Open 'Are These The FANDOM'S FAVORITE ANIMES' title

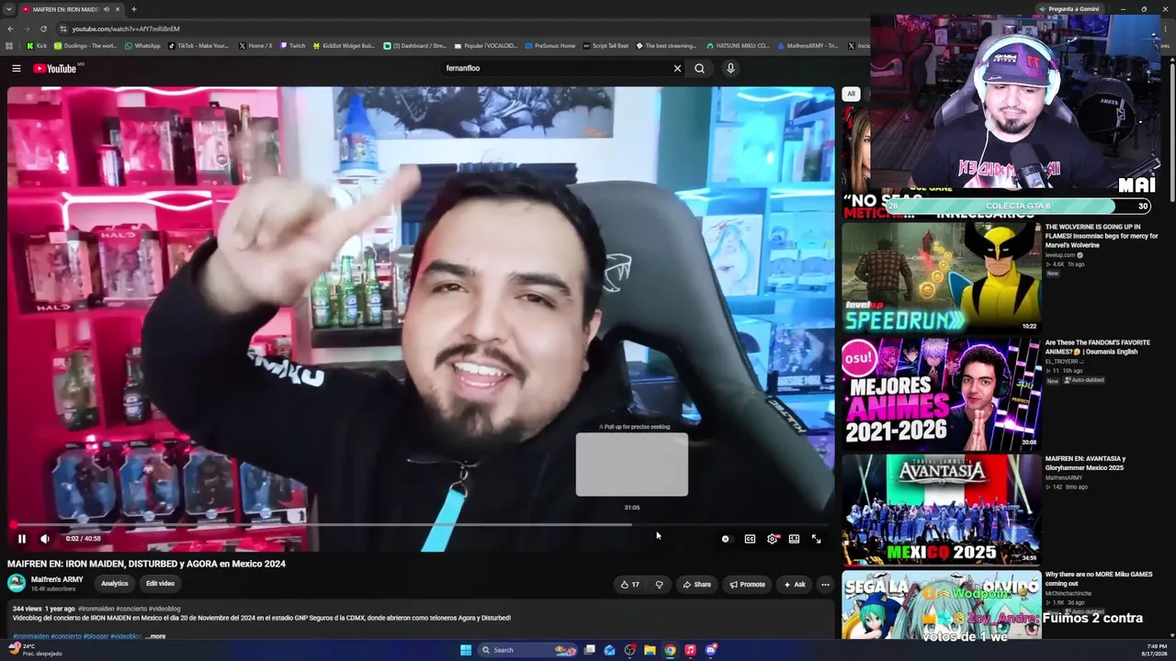point(1097,347)
